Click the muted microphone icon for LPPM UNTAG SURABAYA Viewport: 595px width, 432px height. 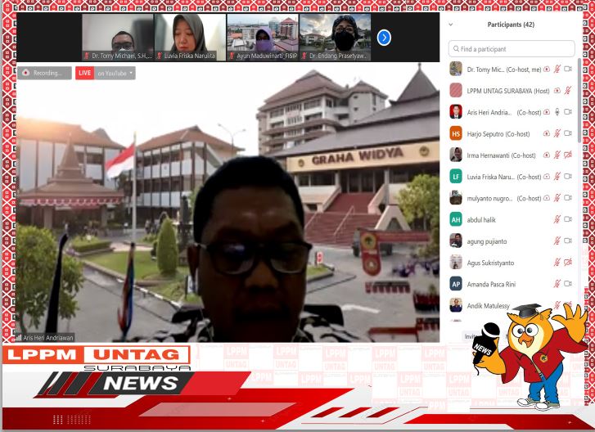tap(568, 91)
